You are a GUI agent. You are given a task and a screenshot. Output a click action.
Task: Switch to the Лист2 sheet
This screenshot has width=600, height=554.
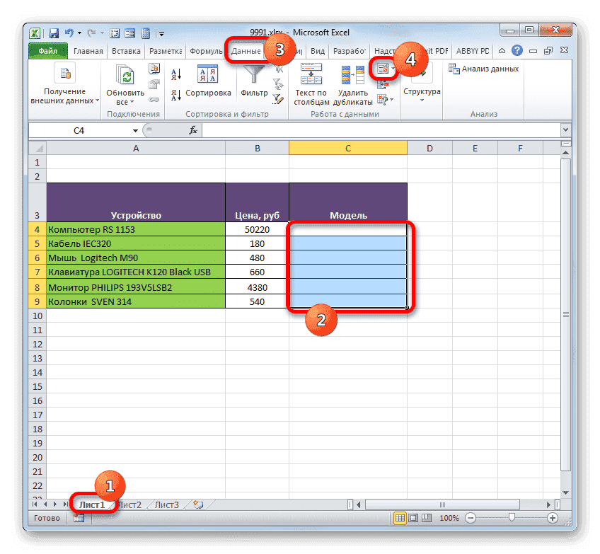pyautogui.click(x=130, y=504)
